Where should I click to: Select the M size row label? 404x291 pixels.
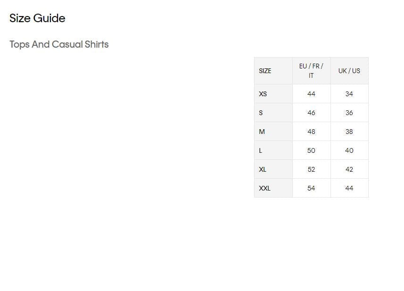(x=262, y=132)
